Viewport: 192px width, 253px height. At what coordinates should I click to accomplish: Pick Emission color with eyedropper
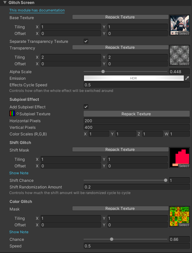[x=187, y=78]
